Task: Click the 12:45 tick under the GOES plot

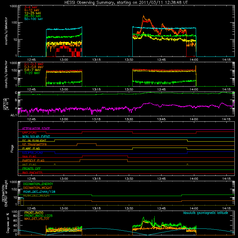Action: [x=32, y=119]
